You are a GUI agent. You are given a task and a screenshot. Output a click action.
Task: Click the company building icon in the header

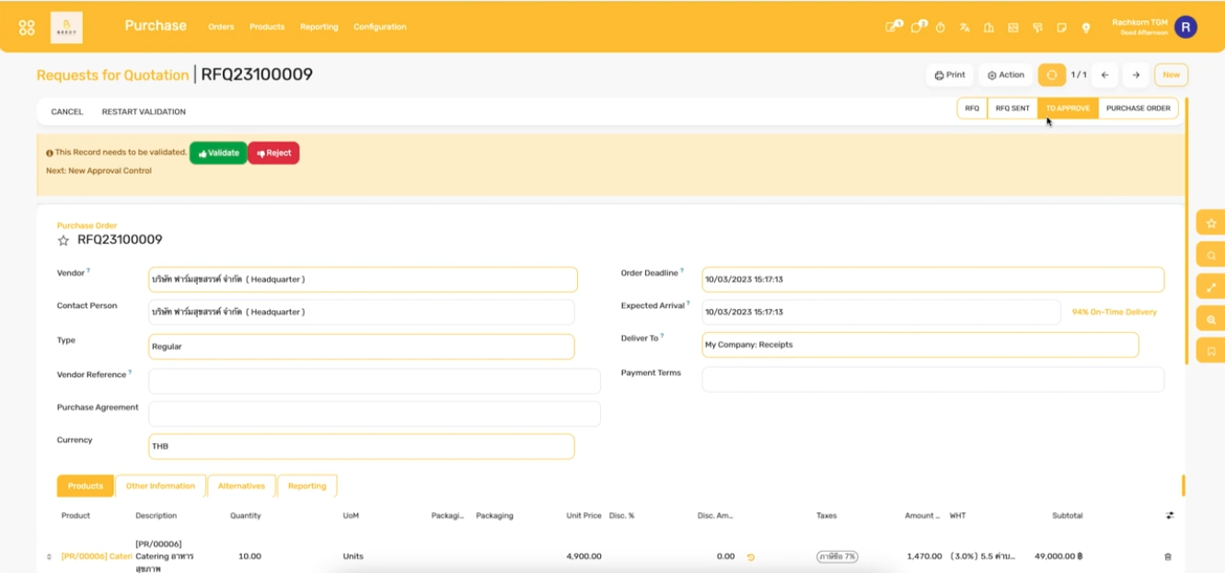pyautogui.click(x=988, y=29)
